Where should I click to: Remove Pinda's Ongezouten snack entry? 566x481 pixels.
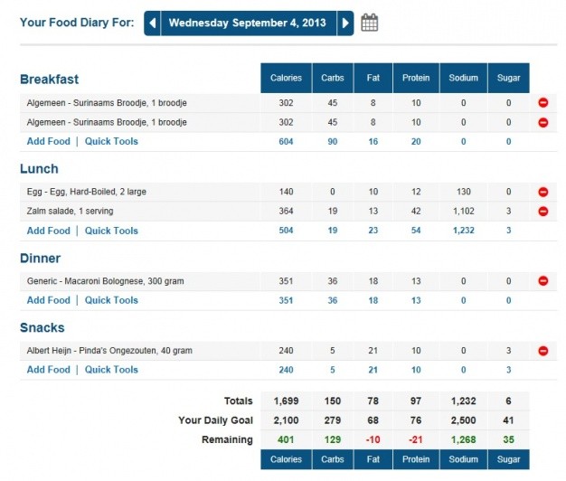[x=542, y=351]
